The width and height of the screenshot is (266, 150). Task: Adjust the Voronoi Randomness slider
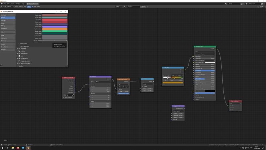(124, 93)
